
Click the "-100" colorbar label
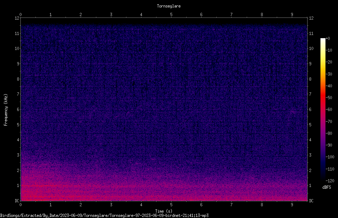pos(330,157)
